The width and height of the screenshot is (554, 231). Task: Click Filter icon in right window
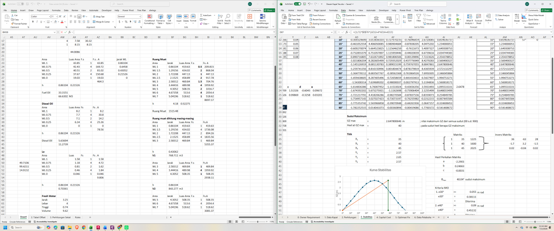[x=418, y=18]
